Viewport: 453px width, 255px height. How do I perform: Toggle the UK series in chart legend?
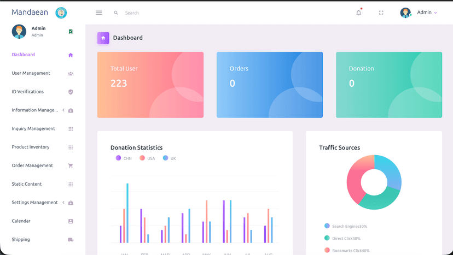pyautogui.click(x=170, y=158)
